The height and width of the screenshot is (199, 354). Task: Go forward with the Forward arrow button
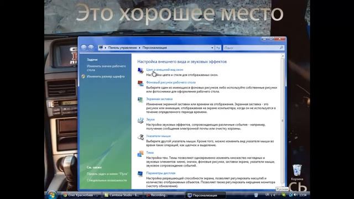[91, 48]
